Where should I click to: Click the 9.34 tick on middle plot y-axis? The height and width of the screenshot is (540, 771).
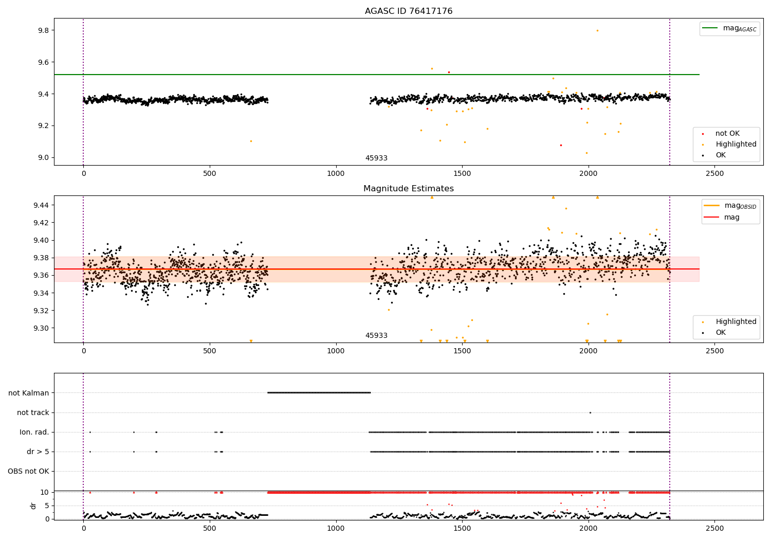42,293
